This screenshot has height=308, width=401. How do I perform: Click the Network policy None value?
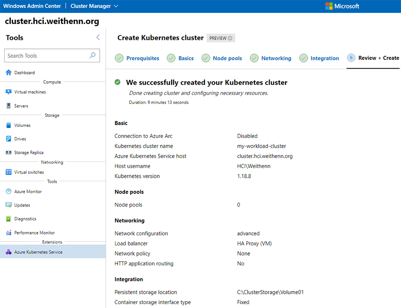[243, 253]
